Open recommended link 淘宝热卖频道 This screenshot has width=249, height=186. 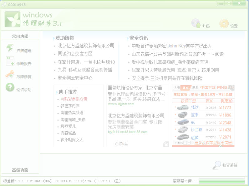pyautogui.click(x=72, y=113)
